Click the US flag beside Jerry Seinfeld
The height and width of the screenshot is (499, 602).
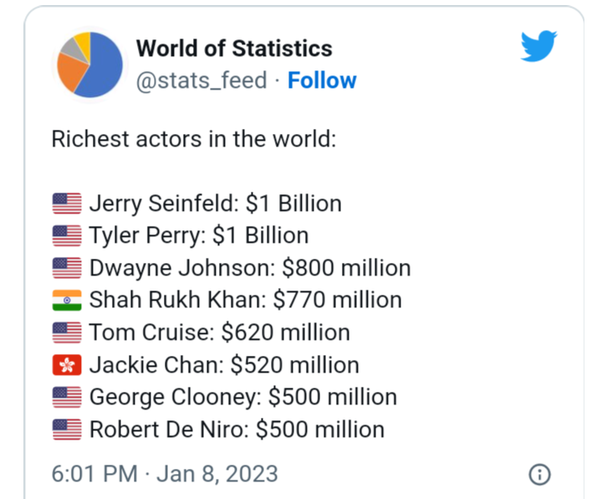[x=67, y=203]
